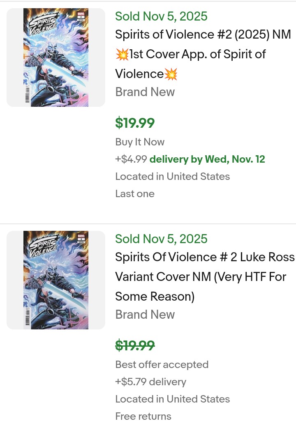Click the '+$5.79 delivery' text
296x444 pixels.
click(x=150, y=382)
